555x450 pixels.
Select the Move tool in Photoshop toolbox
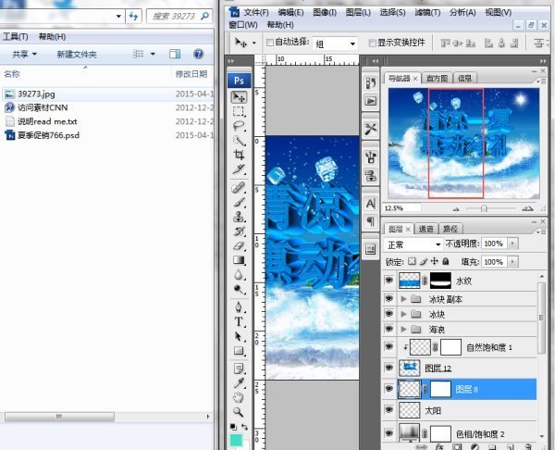point(239,96)
